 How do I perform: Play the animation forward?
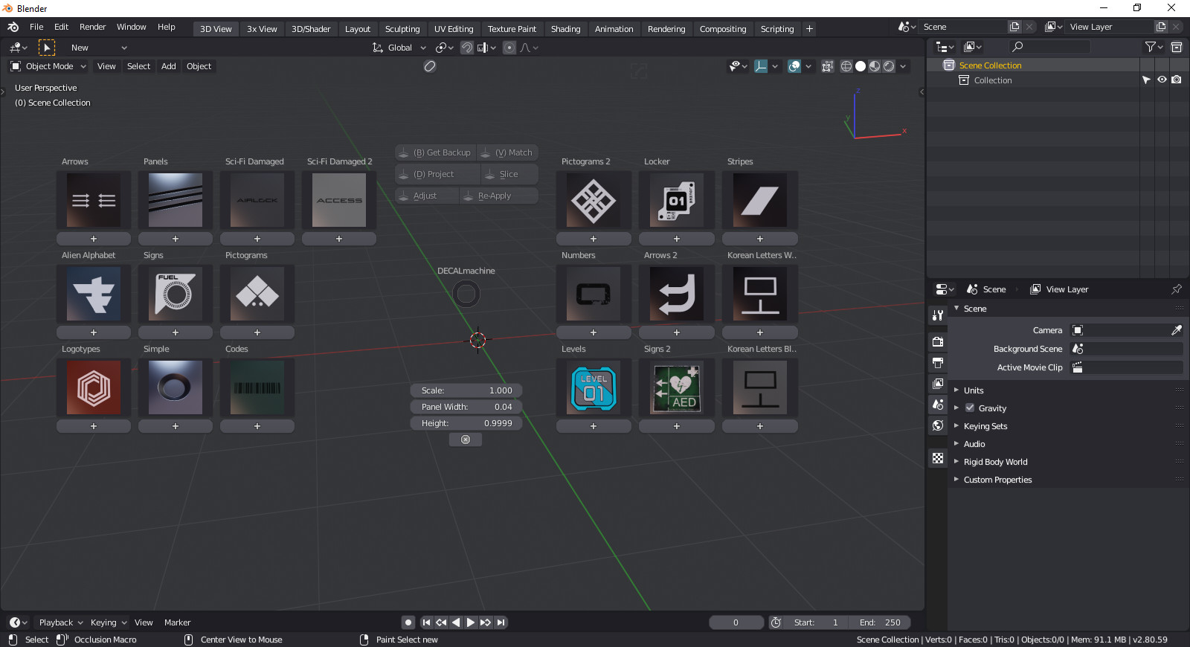tap(471, 622)
